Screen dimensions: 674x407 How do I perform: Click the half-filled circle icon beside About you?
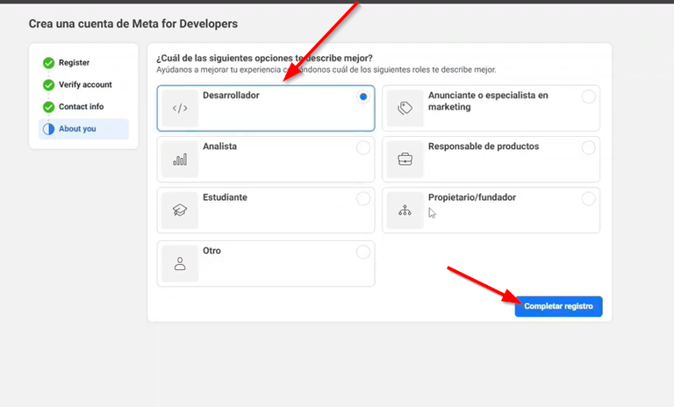coord(48,129)
